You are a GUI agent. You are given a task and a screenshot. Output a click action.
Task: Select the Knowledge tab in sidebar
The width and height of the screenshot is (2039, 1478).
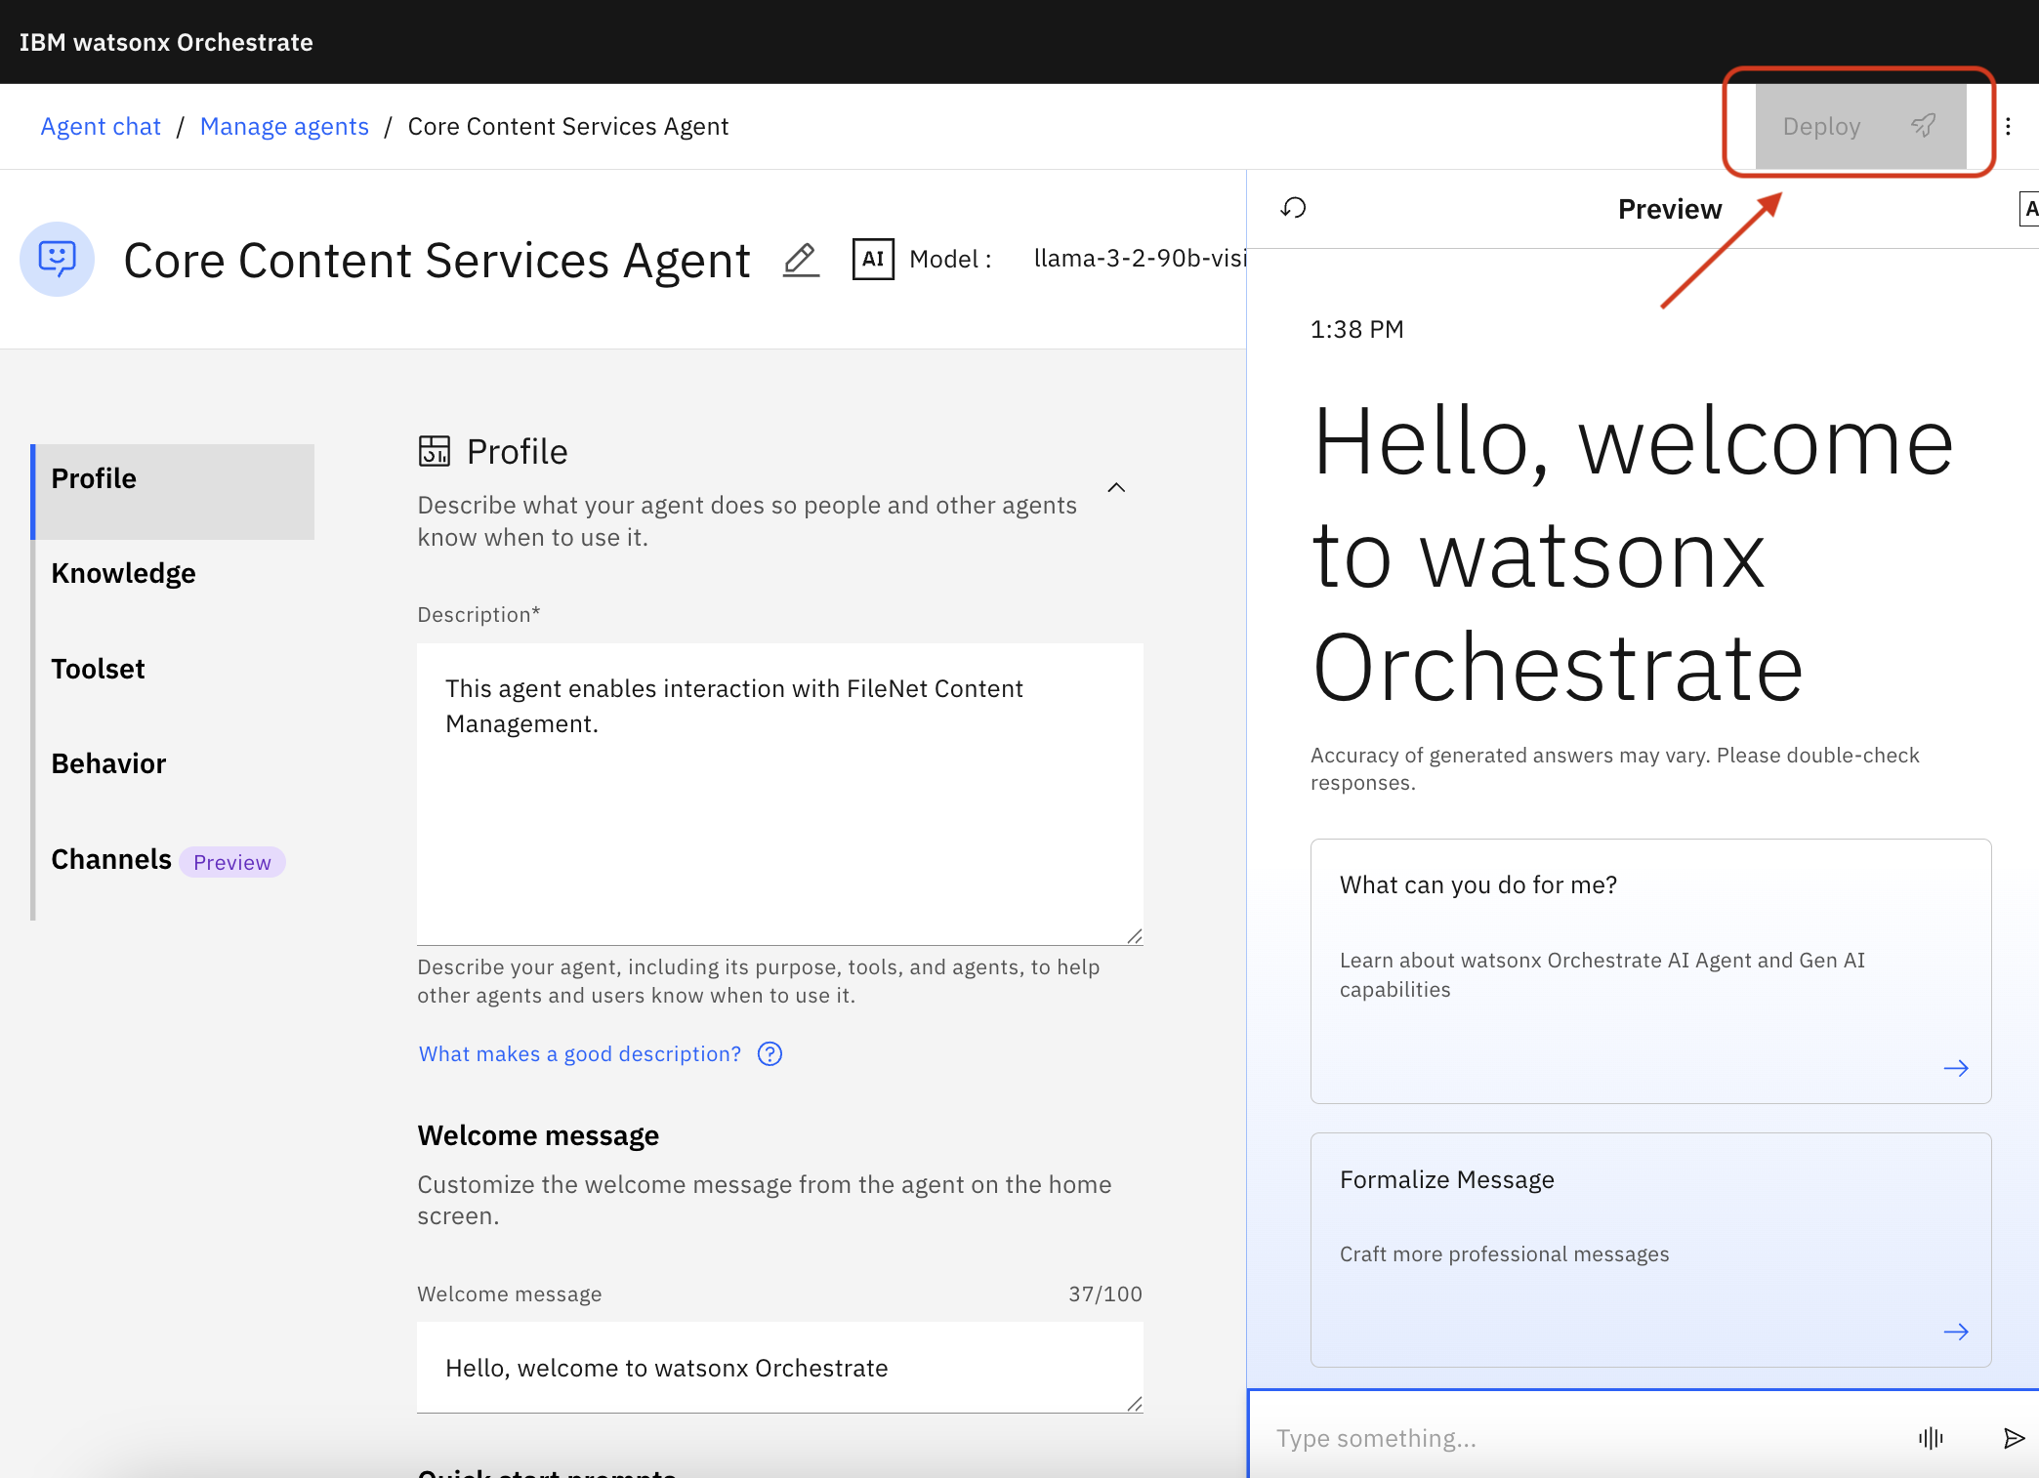pos(124,573)
